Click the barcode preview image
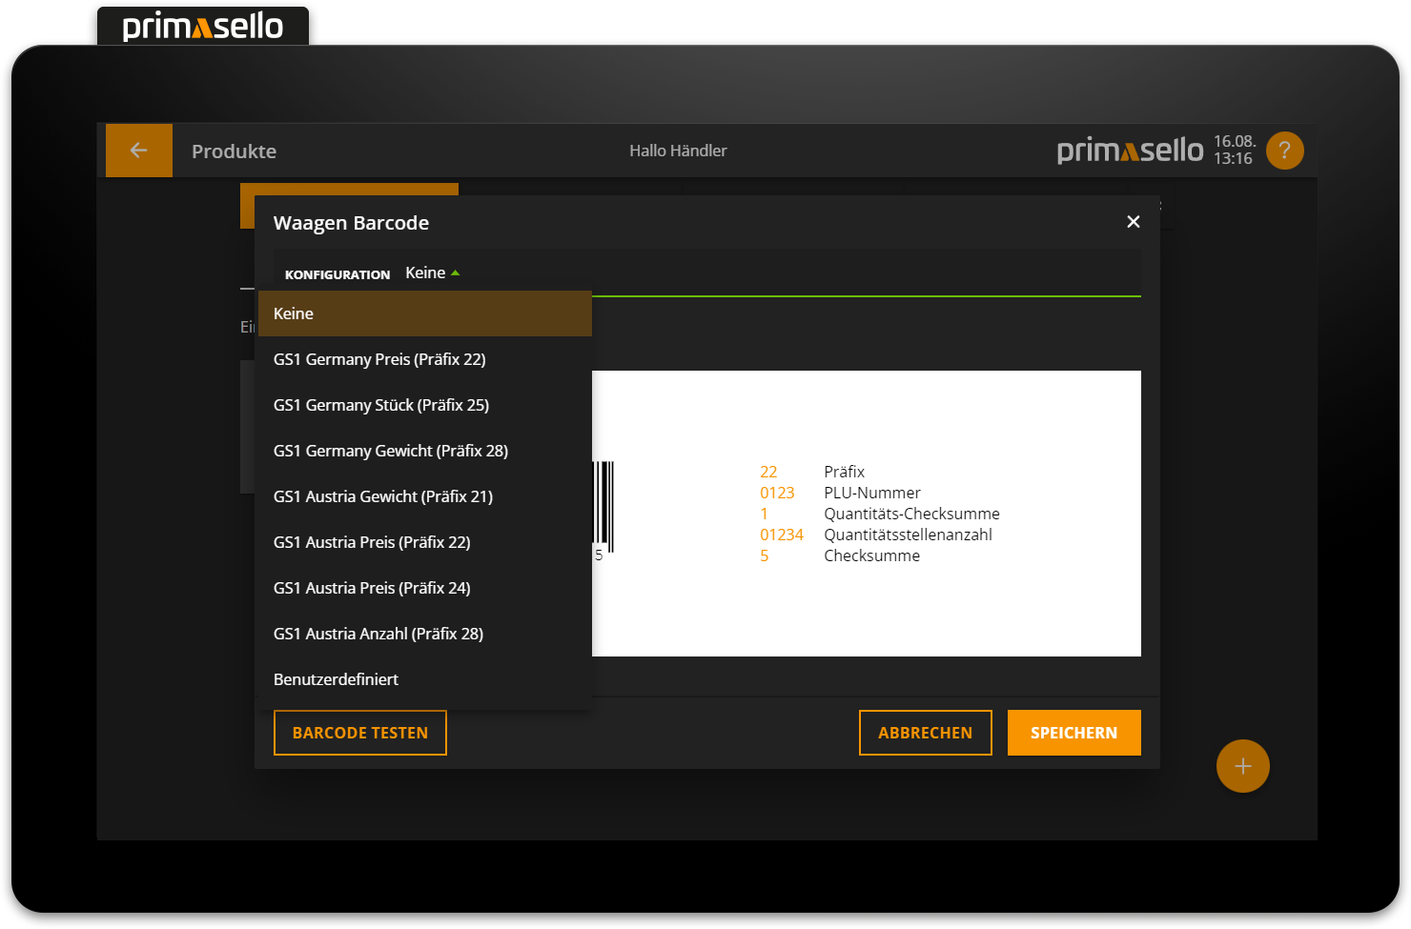Screen dimensions: 1411x929 [858, 513]
